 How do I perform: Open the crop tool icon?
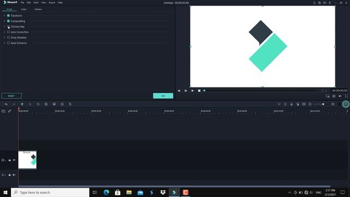tap(38, 105)
